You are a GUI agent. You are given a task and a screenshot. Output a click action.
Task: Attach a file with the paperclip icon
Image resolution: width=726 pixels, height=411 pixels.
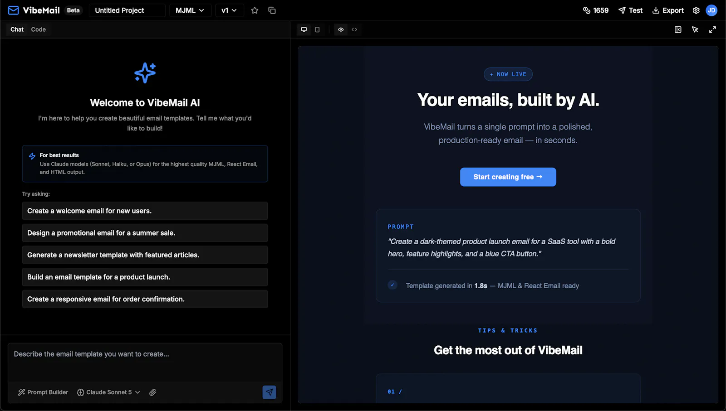click(153, 392)
